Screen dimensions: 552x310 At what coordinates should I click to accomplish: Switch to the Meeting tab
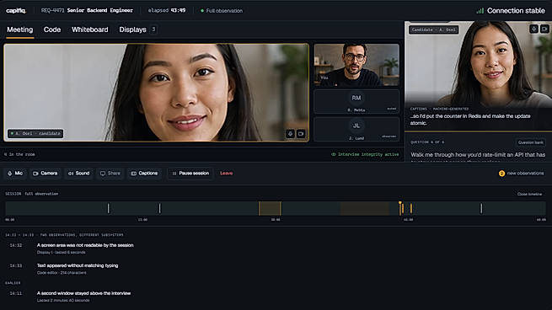coord(19,29)
